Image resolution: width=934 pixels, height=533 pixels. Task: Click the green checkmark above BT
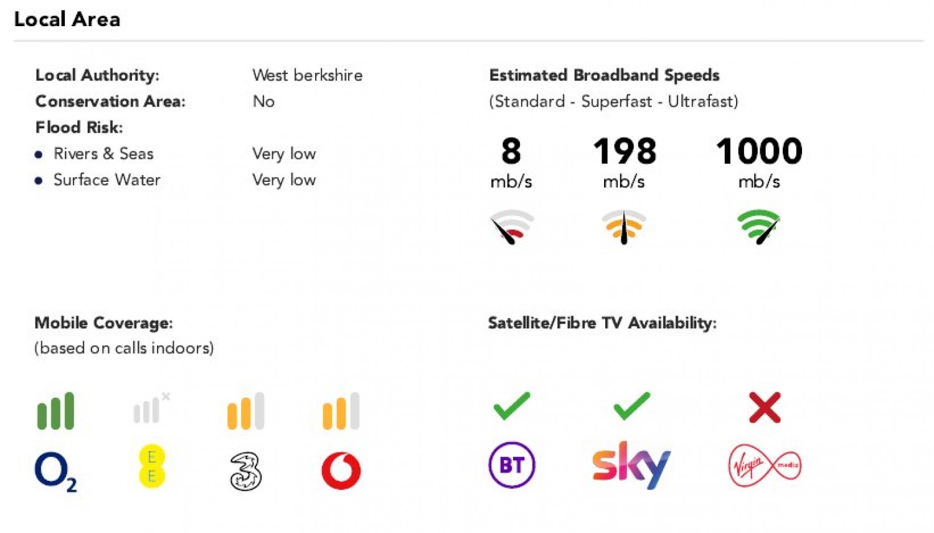tap(512, 406)
